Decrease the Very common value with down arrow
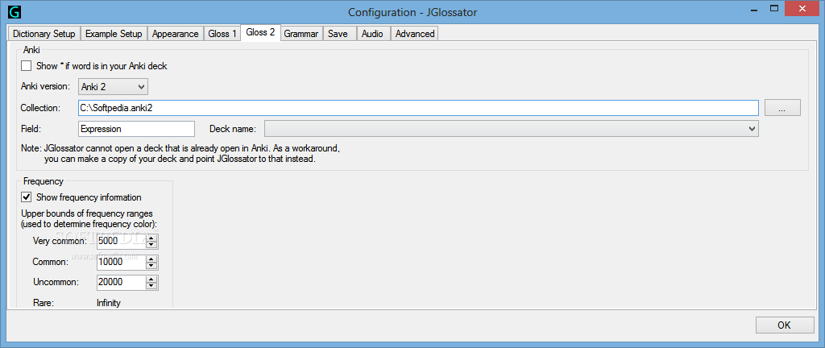825x348 pixels. (152, 245)
